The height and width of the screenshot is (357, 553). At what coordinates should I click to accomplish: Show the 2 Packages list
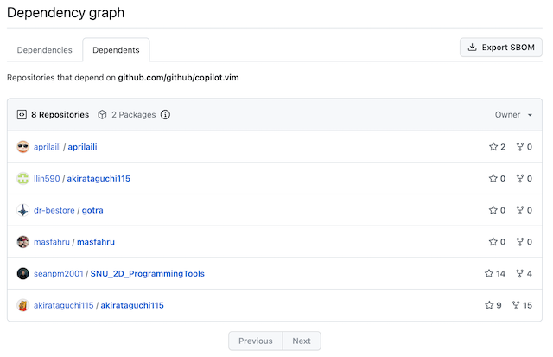point(131,115)
